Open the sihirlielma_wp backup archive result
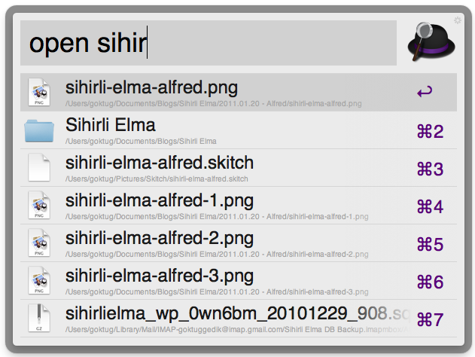Image resolution: width=475 pixels, height=357 pixels. pos(226,313)
